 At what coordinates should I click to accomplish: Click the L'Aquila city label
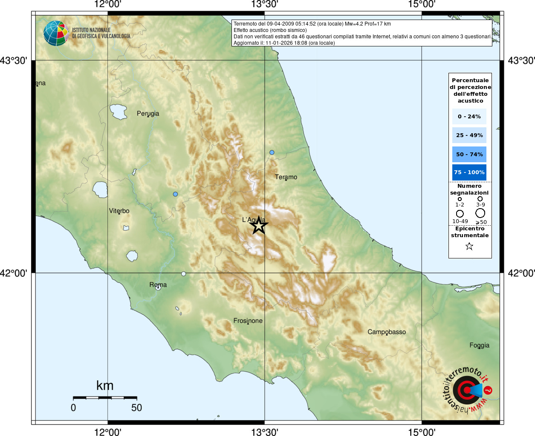tap(254, 220)
